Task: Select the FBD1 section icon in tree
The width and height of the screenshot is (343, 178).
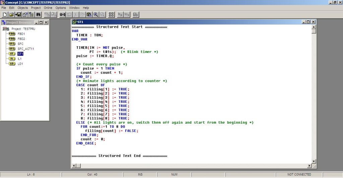Action: tap(12, 34)
